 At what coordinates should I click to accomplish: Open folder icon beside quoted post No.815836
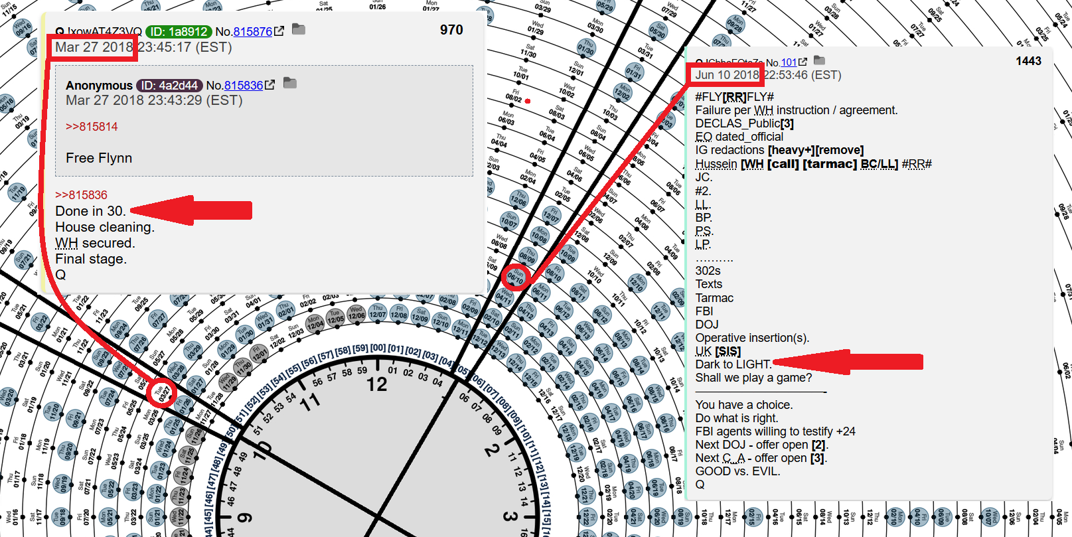pos(290,83)
